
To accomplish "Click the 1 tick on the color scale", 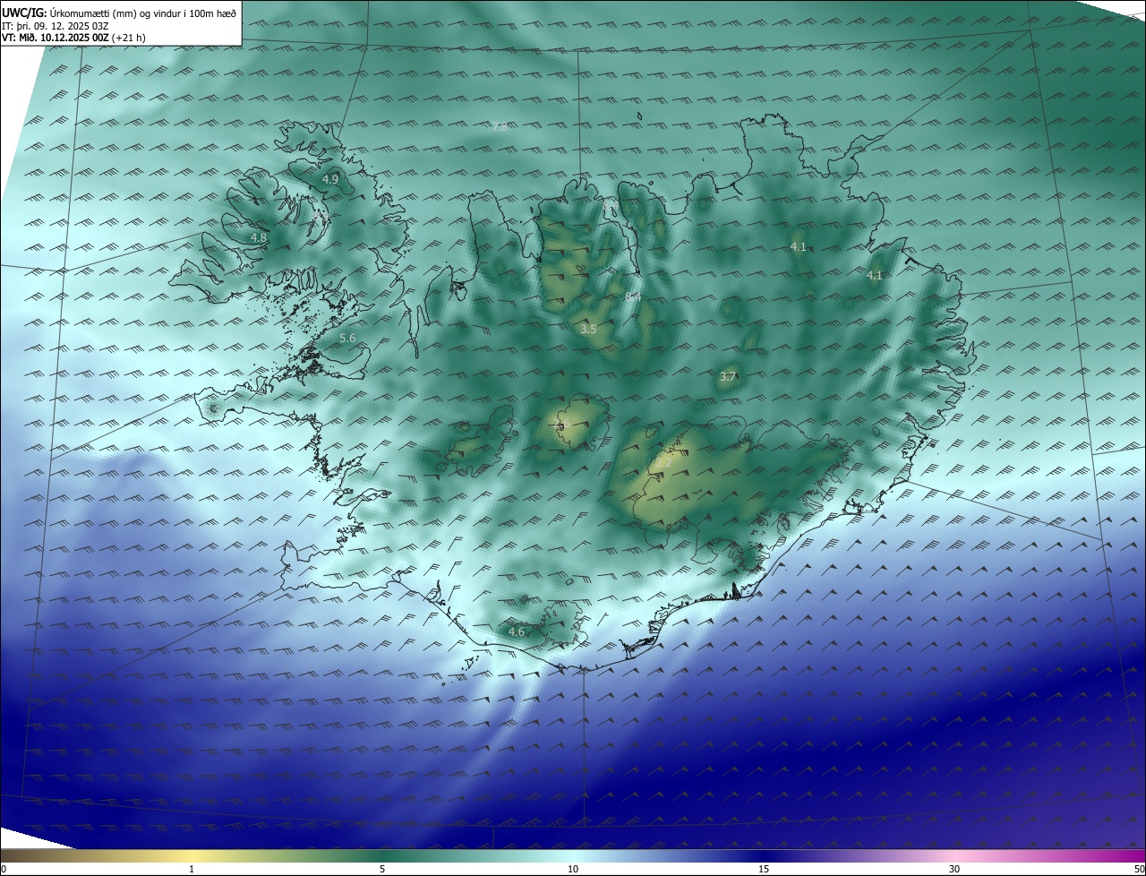I will [x=192, y=869].
